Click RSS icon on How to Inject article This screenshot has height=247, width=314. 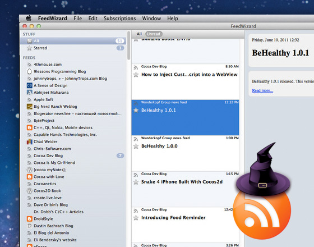[136, 67]
